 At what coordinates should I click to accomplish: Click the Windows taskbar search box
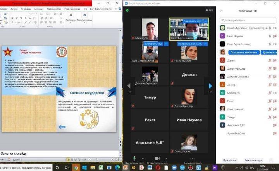pos(26,168)
